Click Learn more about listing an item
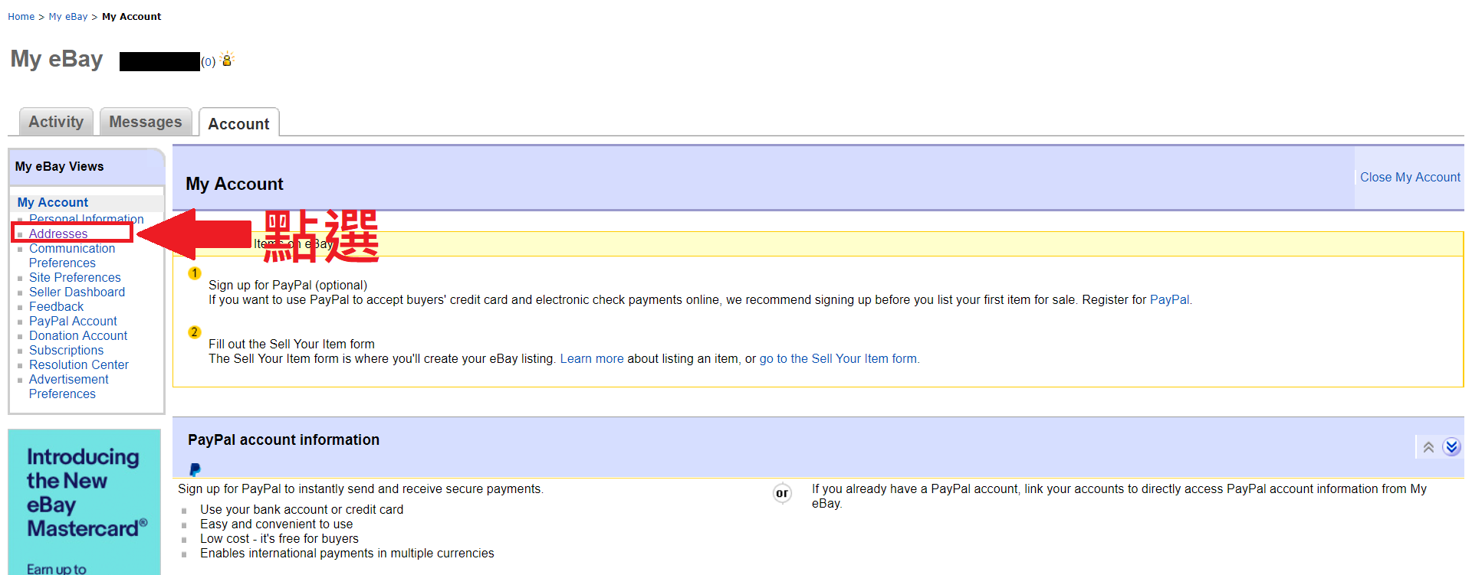1472x575 pixels. click(591, 358)
